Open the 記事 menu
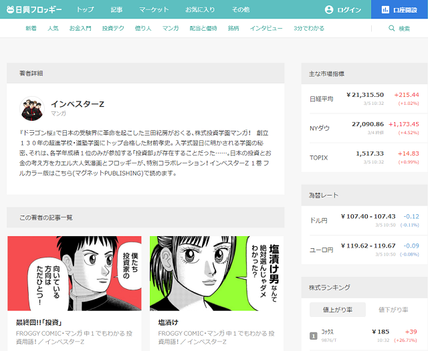The width and height of the screenshot is (428, 351). pyautogui.click(x=116, y=9)
